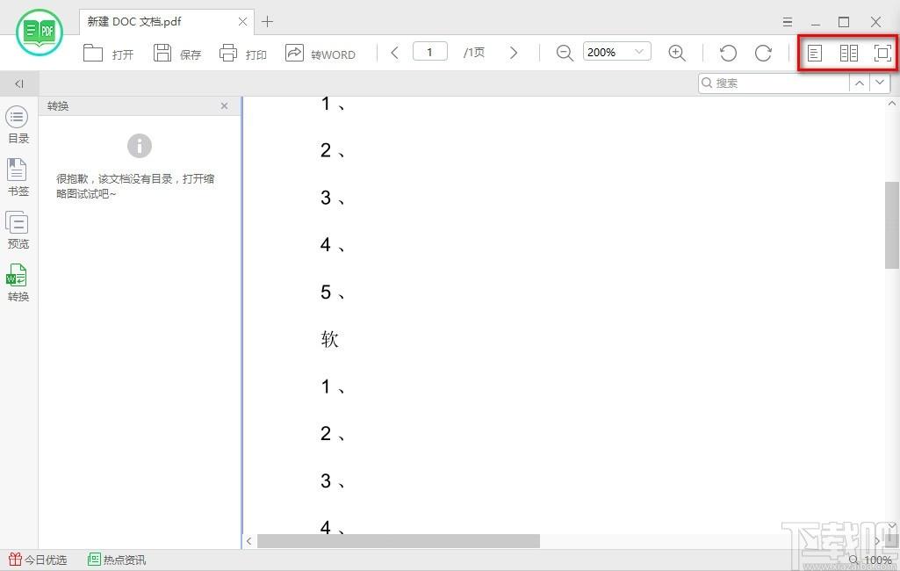Open 今日优选 in status bar
900x571 pixels.
tap(38, 560)
